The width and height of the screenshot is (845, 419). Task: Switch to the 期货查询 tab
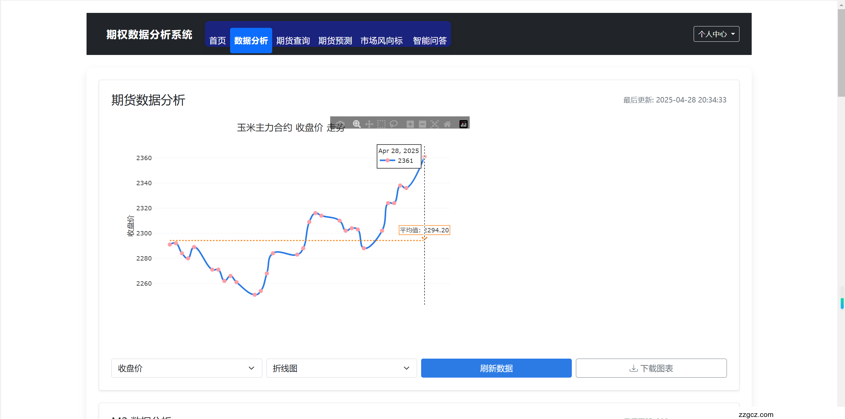[x=293, y=40]
